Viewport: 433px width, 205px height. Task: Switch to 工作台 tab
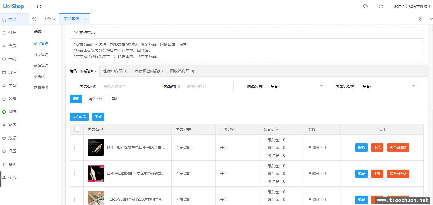49,19
